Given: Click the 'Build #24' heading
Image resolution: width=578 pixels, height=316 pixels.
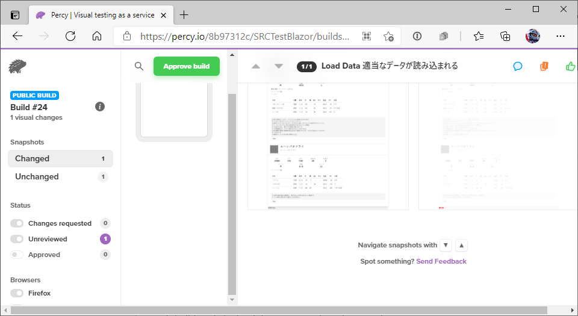Looking at the screenshot, I should click(29, 107).
